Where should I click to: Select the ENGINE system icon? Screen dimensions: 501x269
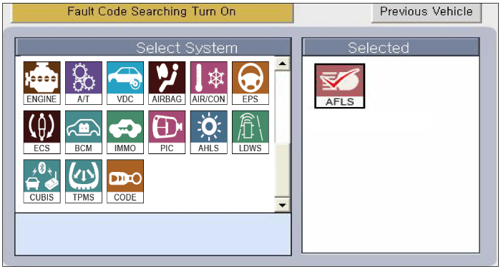[x=42, y=83]
